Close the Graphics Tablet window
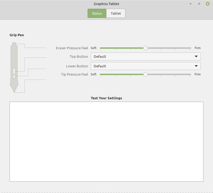 pyautogui.click(x=208, y=4)
